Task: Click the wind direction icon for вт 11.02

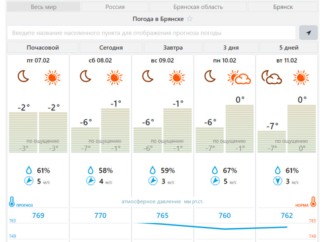Action: click(x=278, y=181)
